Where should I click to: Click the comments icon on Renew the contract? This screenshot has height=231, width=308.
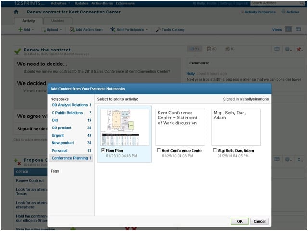pyautogui.click(x=194, y=49)
